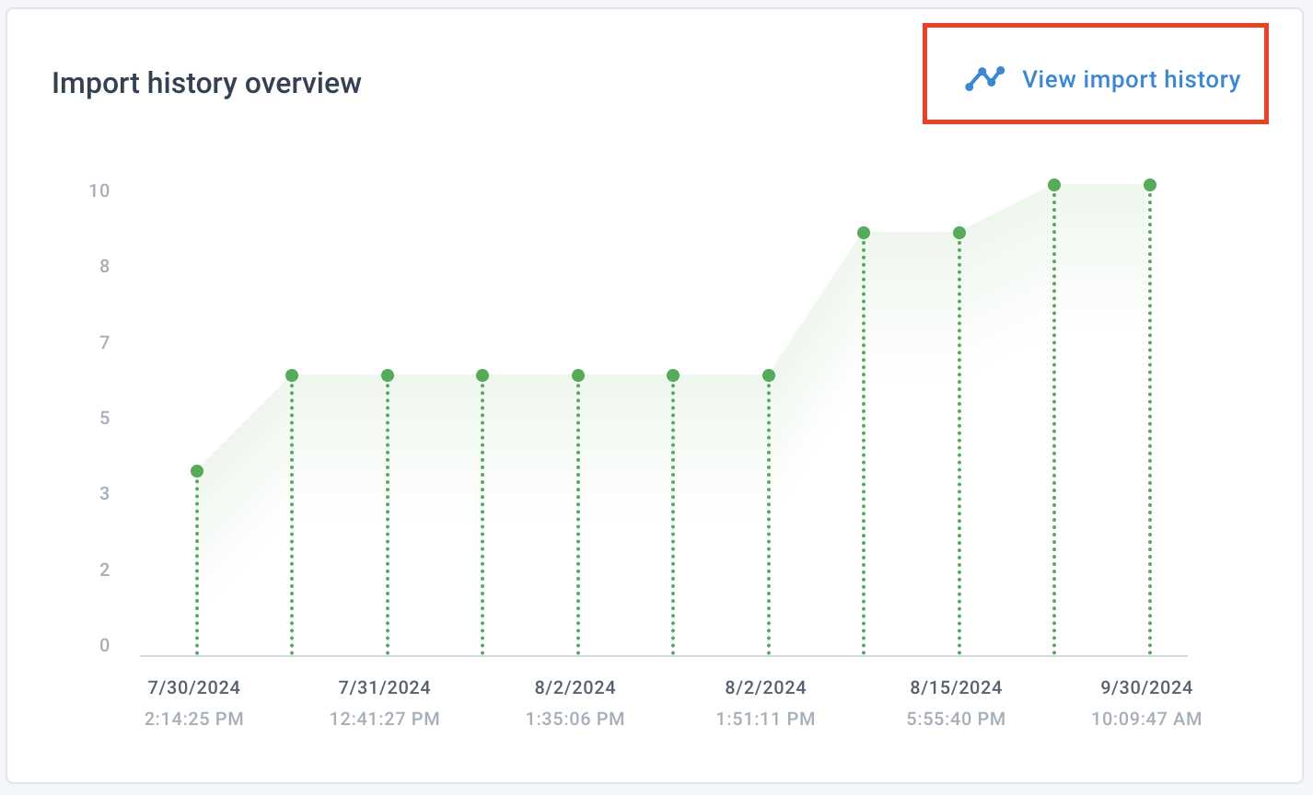Viewport: 1313px width, 795px height.
Task: Click the 5:55:40 PM time label
Action: coord(957,719)
